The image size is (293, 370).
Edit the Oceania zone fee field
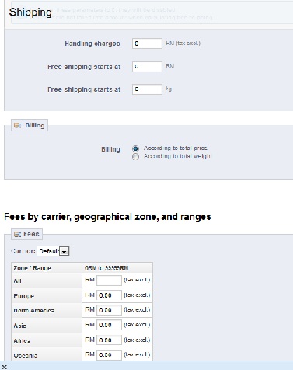point(109,355)
